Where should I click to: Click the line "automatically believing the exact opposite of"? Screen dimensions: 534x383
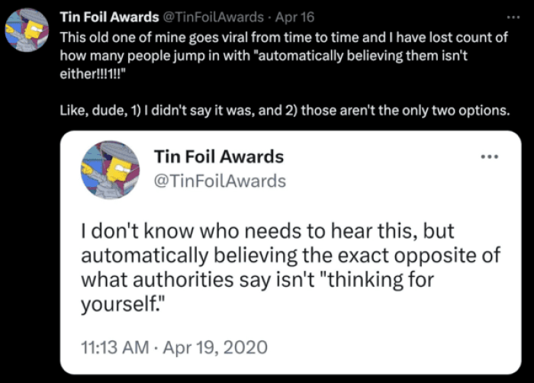tap(290, 254)
